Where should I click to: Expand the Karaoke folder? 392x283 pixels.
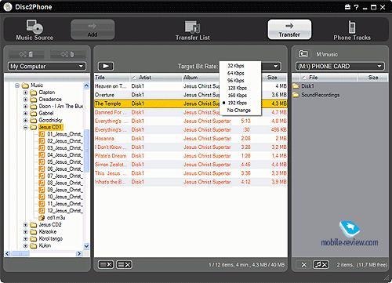pos(25,232)
